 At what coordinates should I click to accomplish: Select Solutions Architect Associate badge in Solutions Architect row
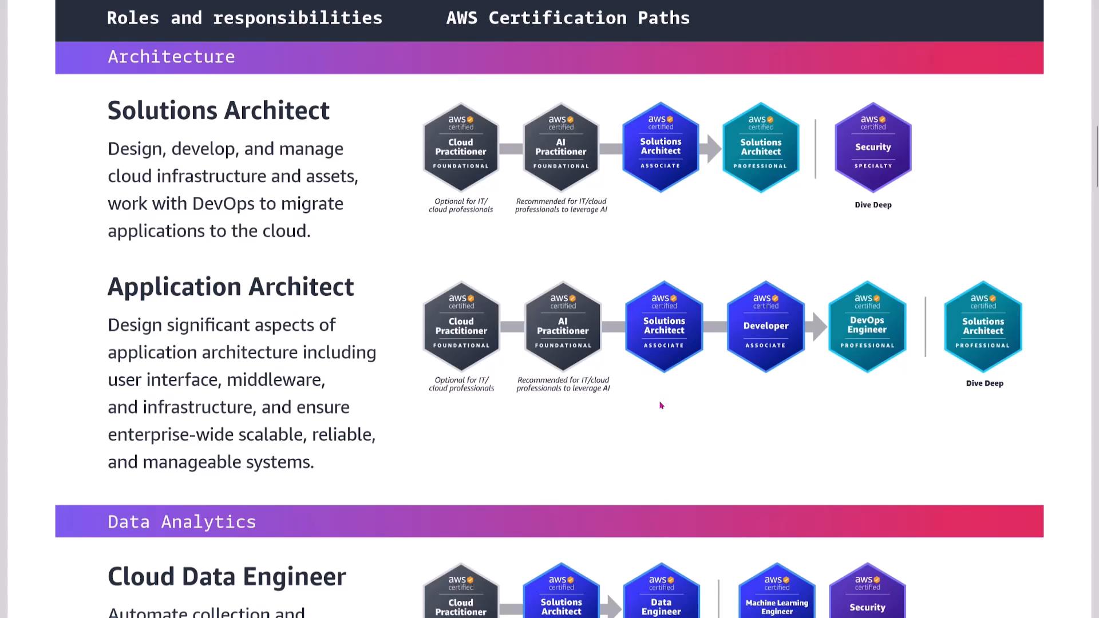pyautogui.click(x=661, y=148)
